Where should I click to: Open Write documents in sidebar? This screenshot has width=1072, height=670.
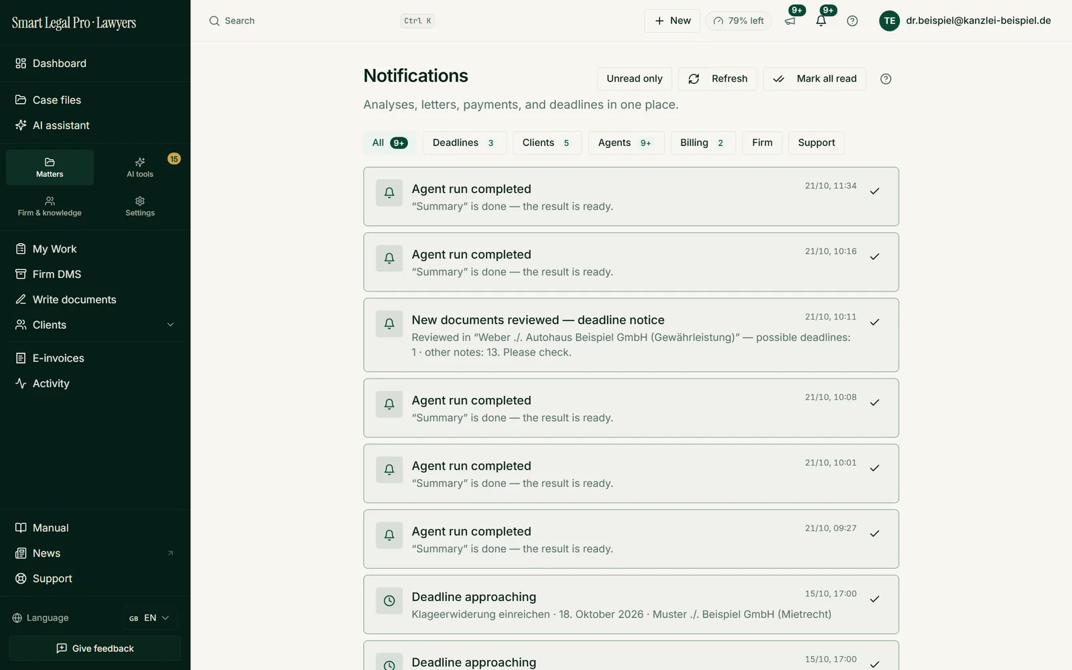coord(95,299)
